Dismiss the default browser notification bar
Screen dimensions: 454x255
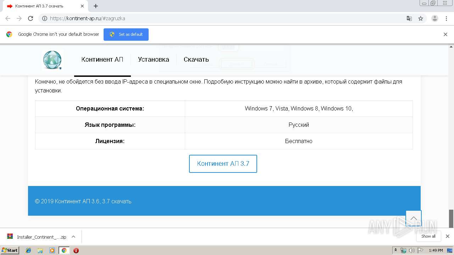445,34
